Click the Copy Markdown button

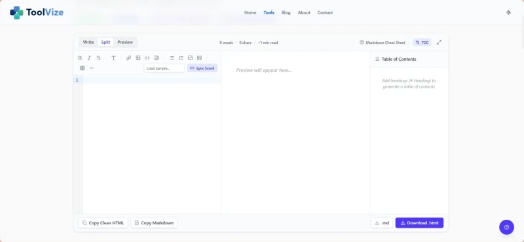click(154, 223)
